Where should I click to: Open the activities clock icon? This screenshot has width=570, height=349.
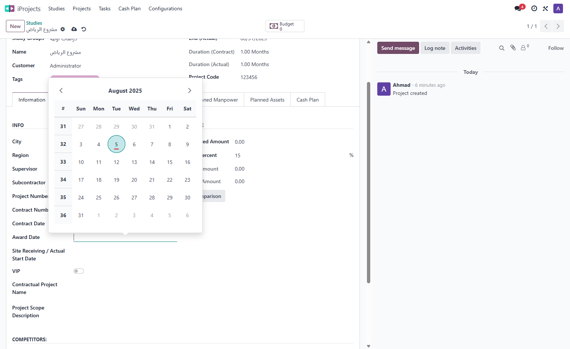[534, 8]
